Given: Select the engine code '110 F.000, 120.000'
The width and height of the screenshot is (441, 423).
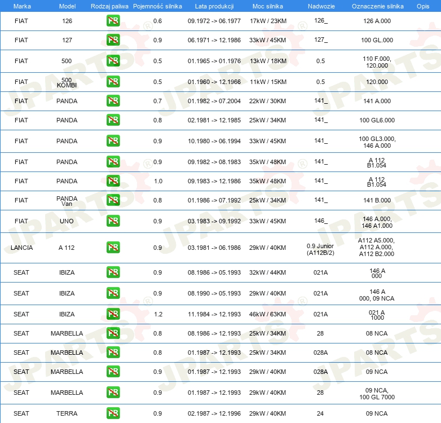Looking at the screenshot, I should coord(377,62).
